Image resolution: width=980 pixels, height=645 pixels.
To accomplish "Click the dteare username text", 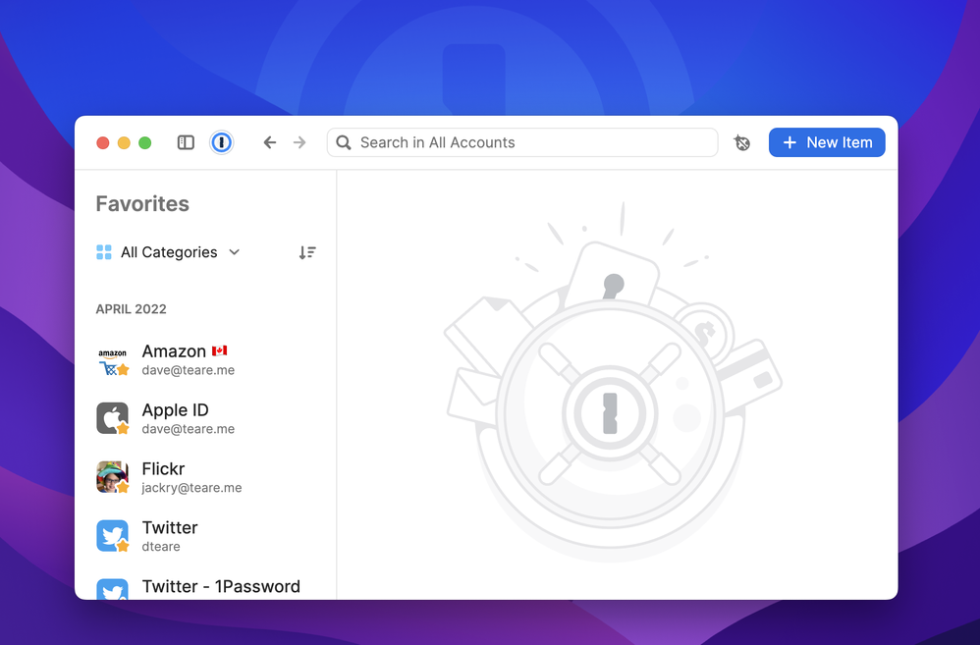I will point(161,547).
